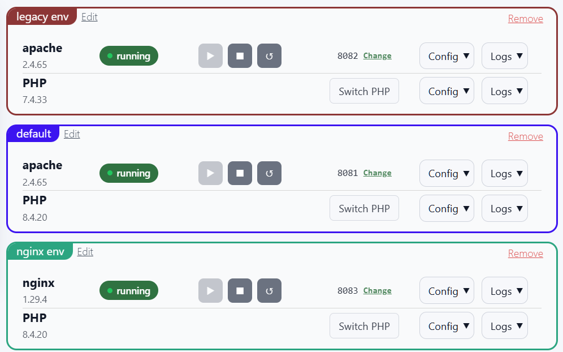Edit the legacy env name
This screenshot has width=563, height=352.
(89, 17)
